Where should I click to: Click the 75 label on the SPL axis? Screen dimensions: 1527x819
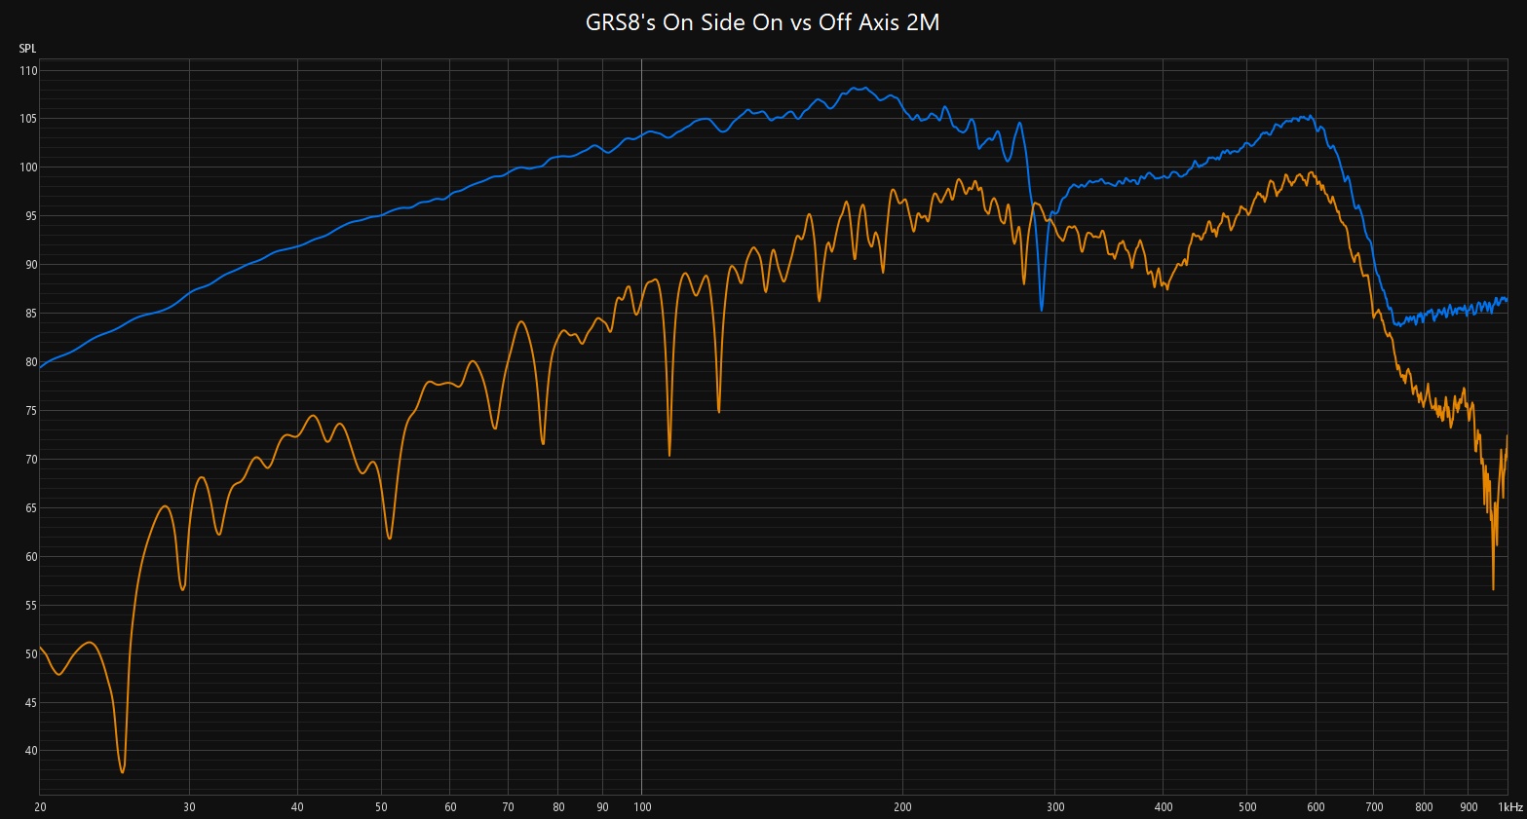tap(30, 411)
